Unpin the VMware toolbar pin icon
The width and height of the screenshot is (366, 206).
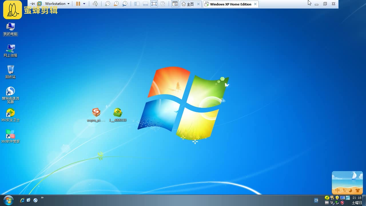(x=32, y=4)
